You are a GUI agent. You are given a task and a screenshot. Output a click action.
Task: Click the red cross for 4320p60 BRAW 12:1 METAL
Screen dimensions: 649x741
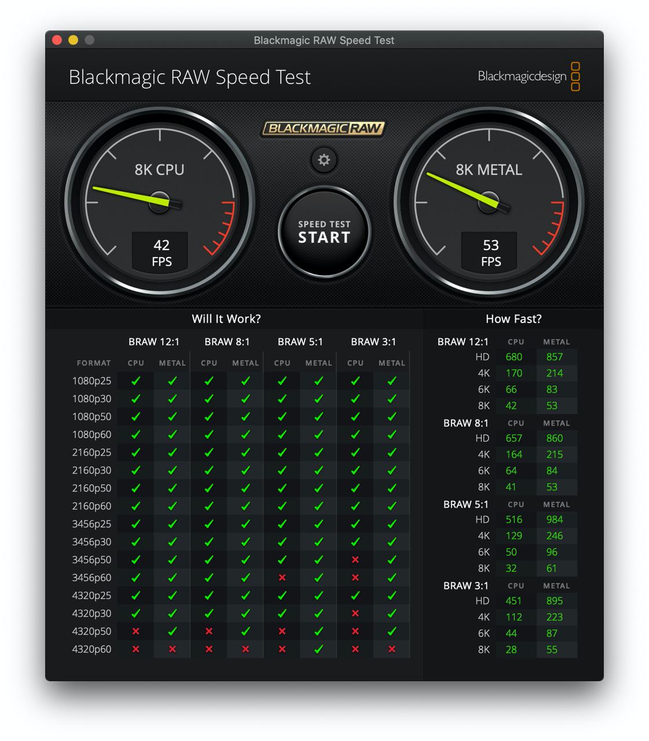[x=172, y=650]
